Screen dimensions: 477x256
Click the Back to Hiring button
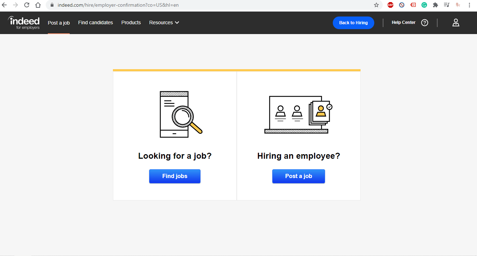[353, 22]
